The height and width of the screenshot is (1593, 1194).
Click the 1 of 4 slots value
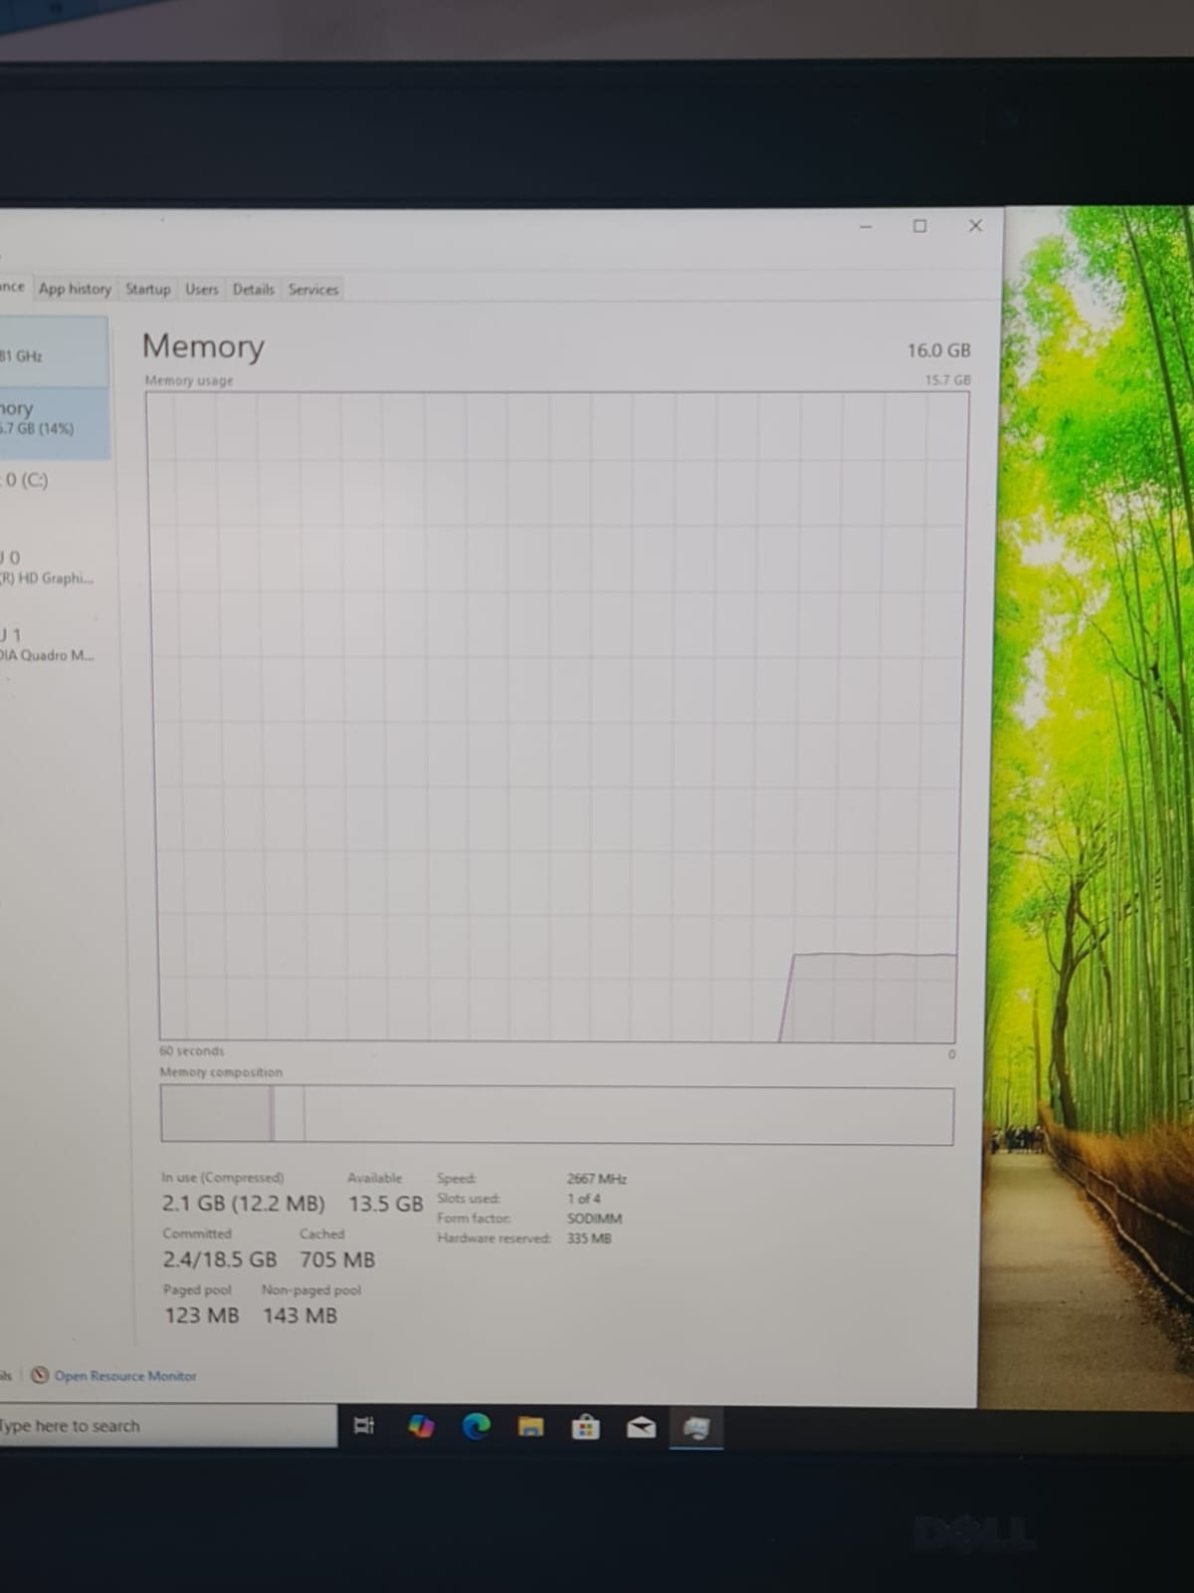(584, 1199)
